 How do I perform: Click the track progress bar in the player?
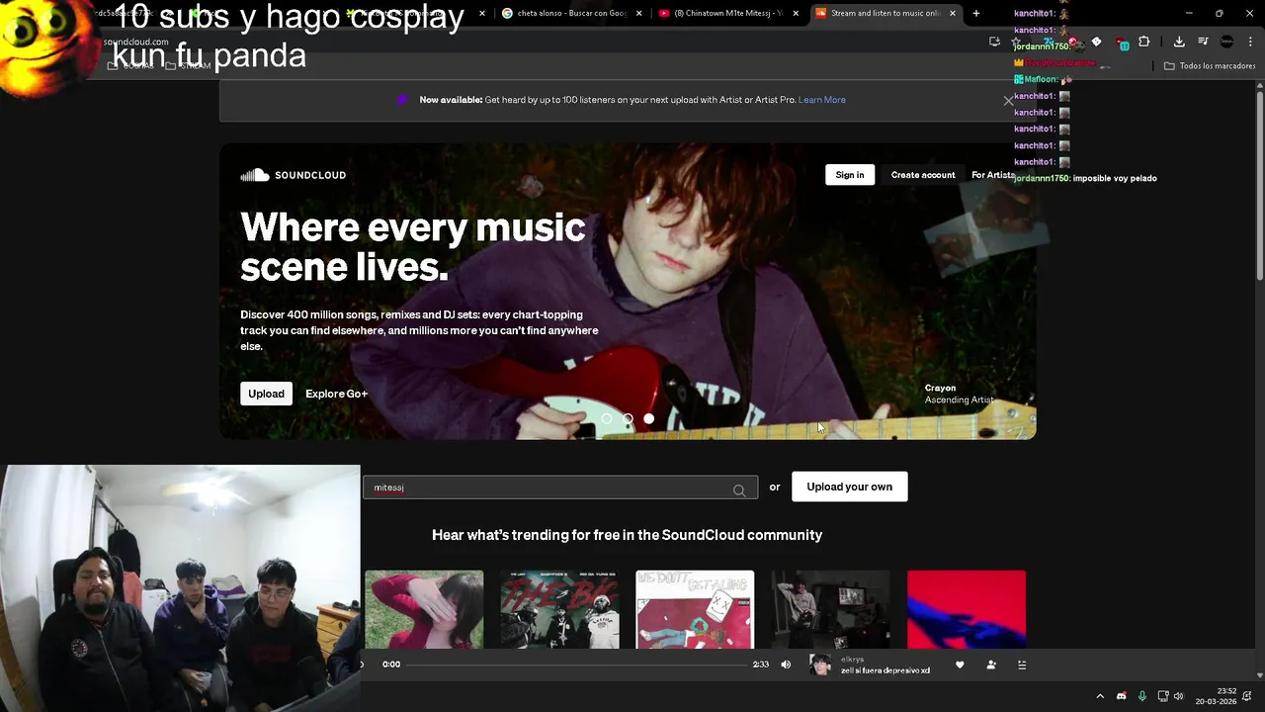click(x=576, y=665)
